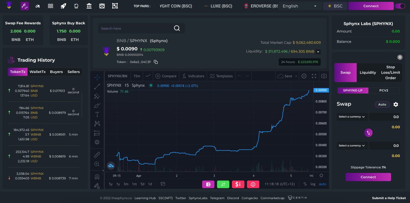The width and height of the screenshot is (410, 203).
Task: Click the swap direction arrows button
Action: (368, 133)
